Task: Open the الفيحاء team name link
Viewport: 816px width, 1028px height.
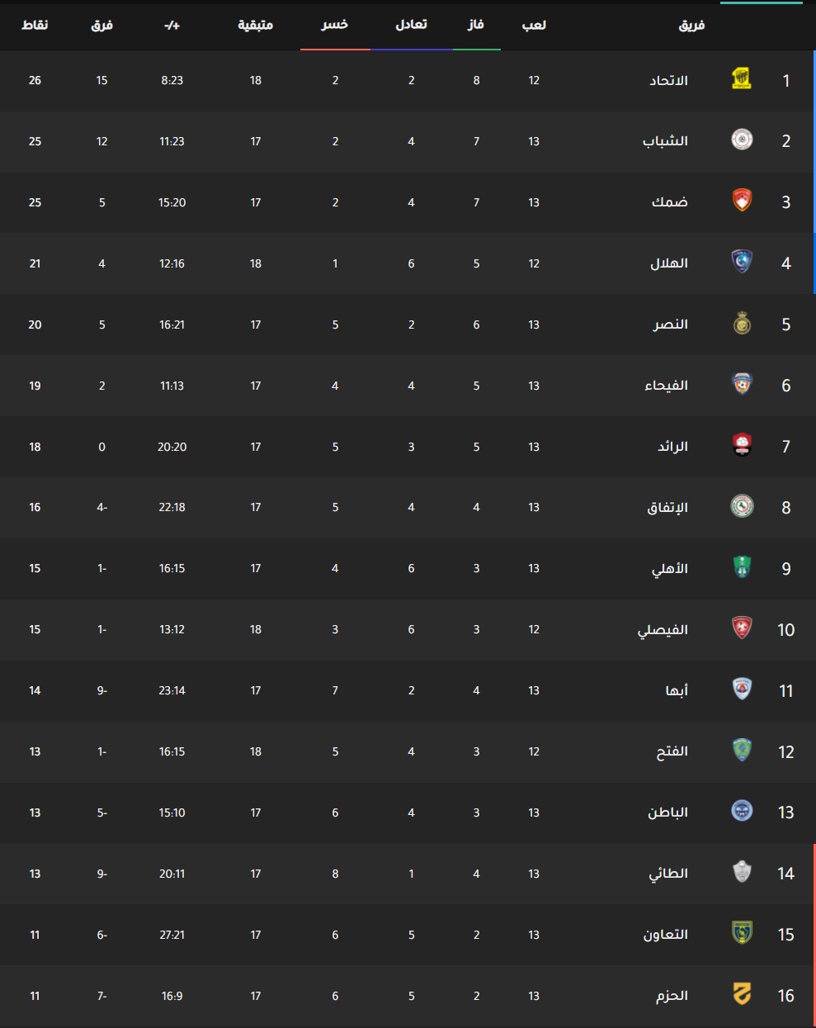Action: click(x=666, y=386)
